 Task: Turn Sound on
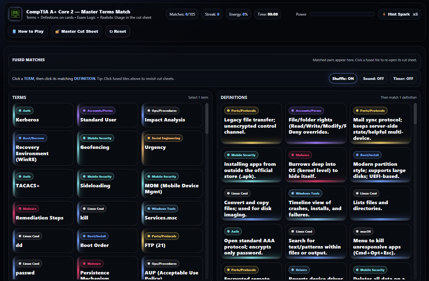373,79
